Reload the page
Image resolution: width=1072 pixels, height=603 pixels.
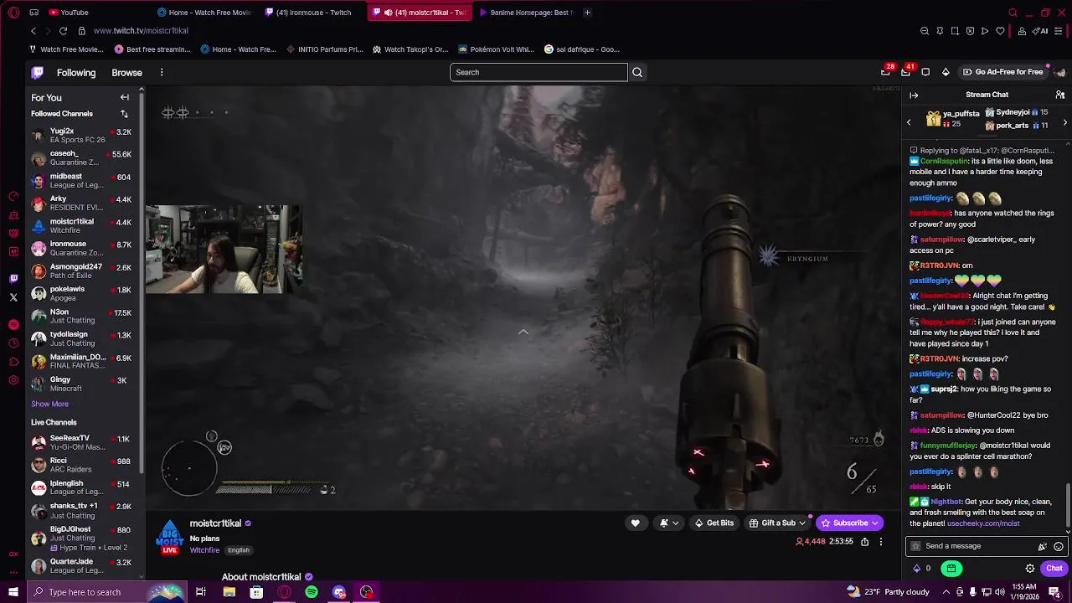pyautogui.click(x=63, y=31)
